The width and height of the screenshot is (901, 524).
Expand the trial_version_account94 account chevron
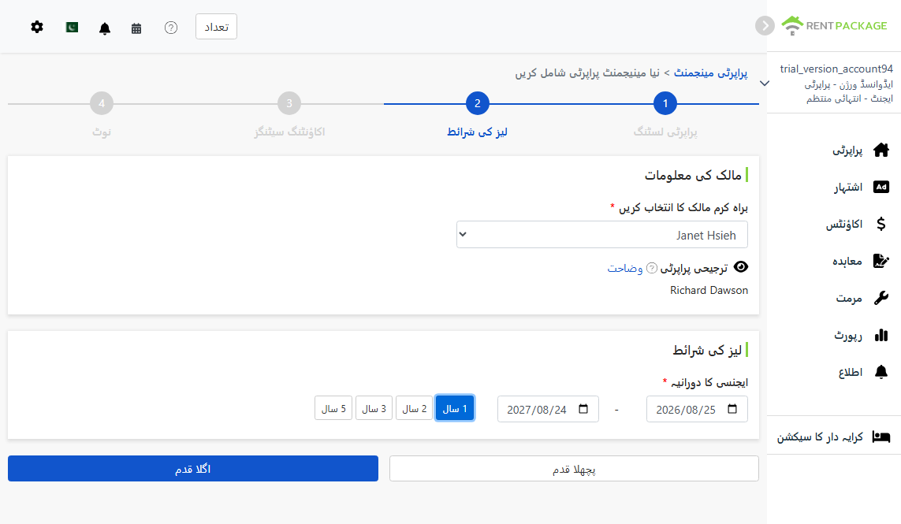765,84
